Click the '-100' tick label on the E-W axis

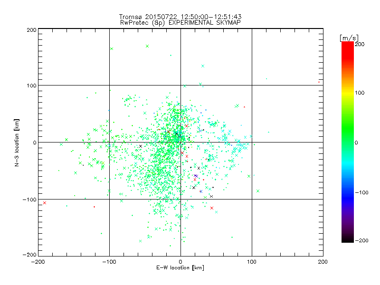[x=109, y=262]
